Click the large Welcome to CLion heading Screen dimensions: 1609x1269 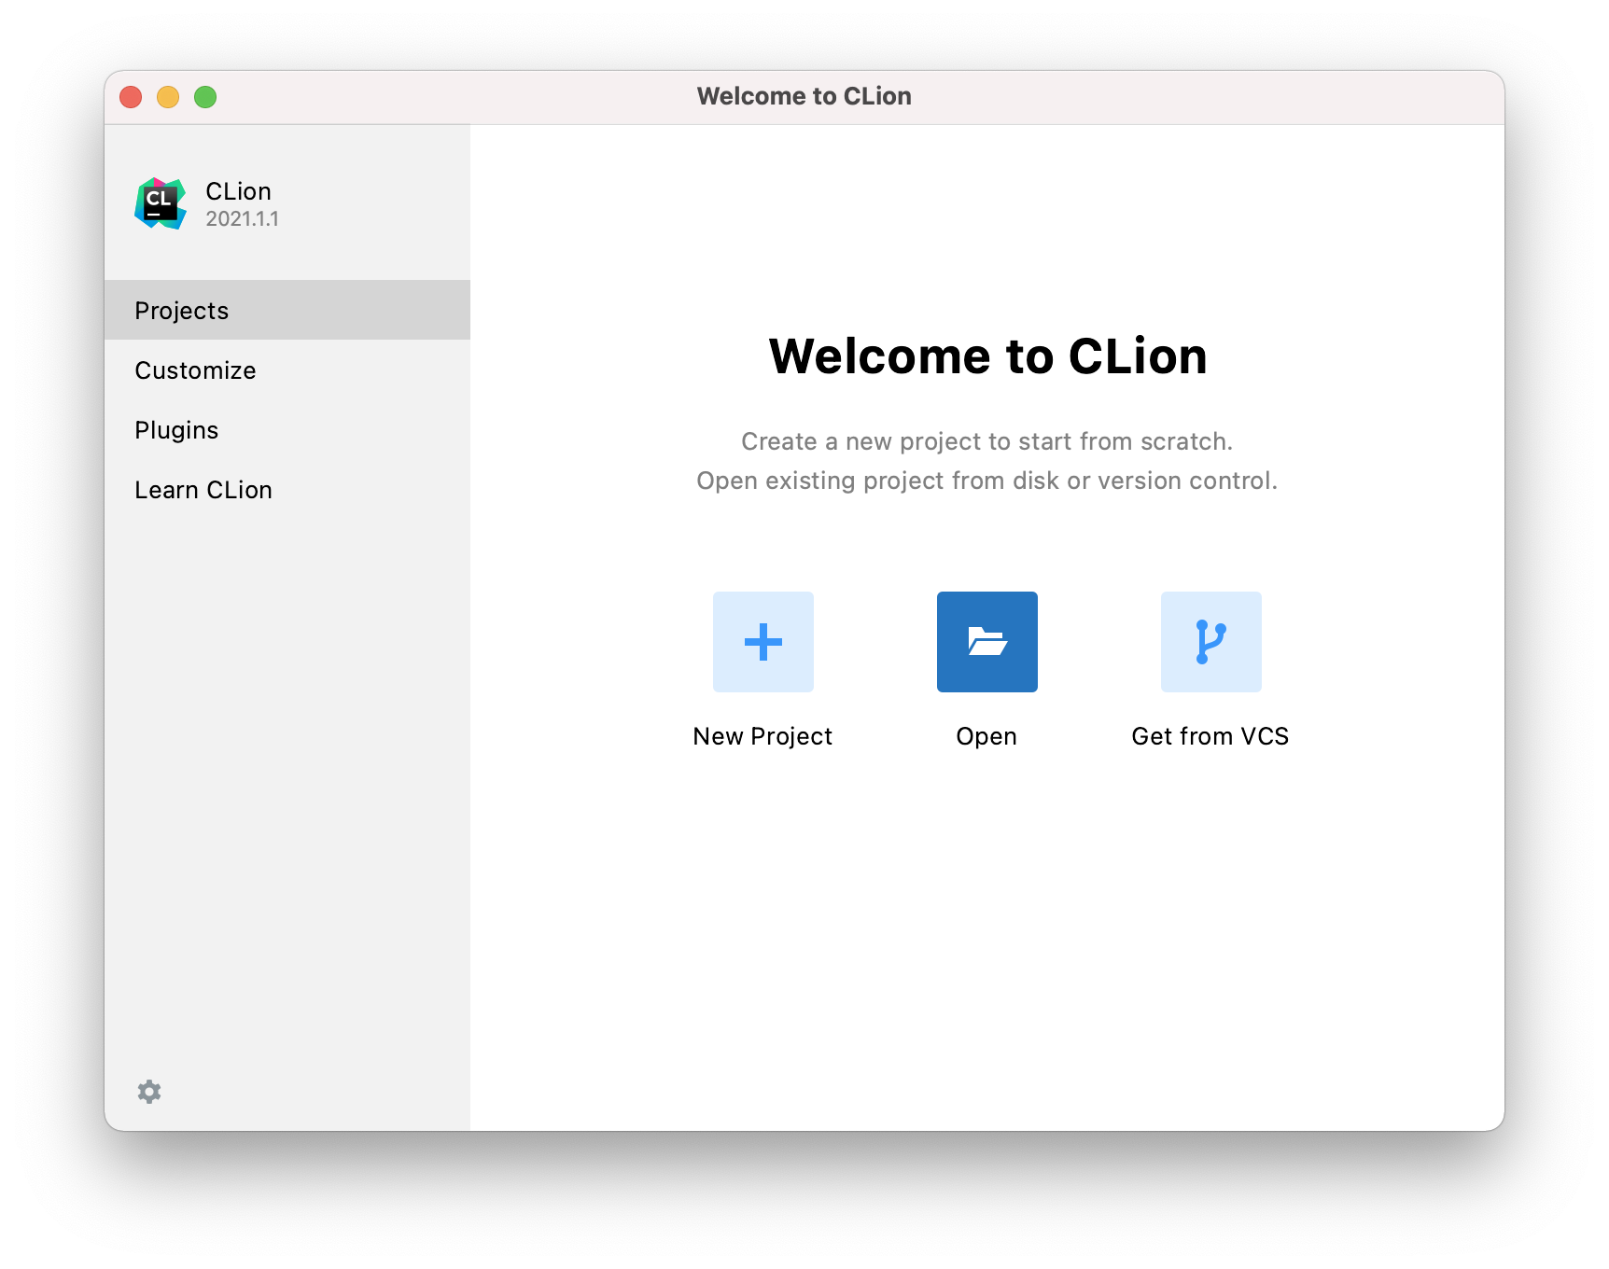987,356
